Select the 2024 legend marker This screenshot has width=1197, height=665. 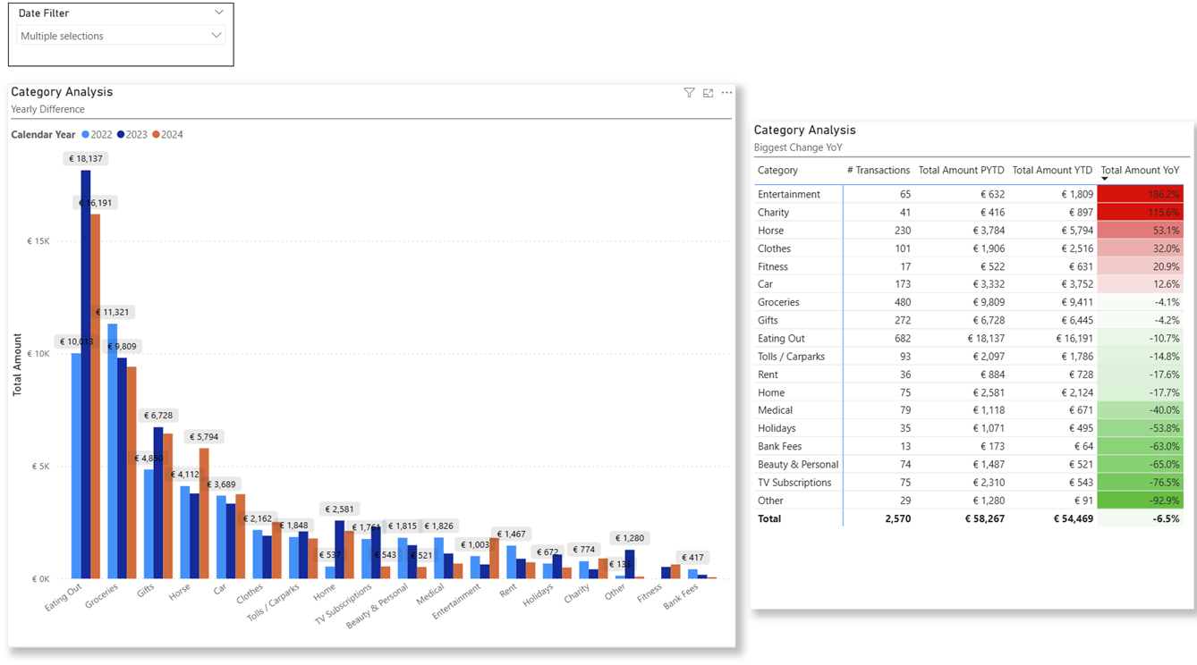tap(156, 135)
